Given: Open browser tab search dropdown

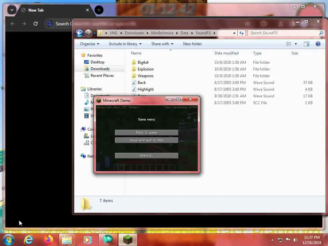Looking at the screenshot, I should [12, 10].
